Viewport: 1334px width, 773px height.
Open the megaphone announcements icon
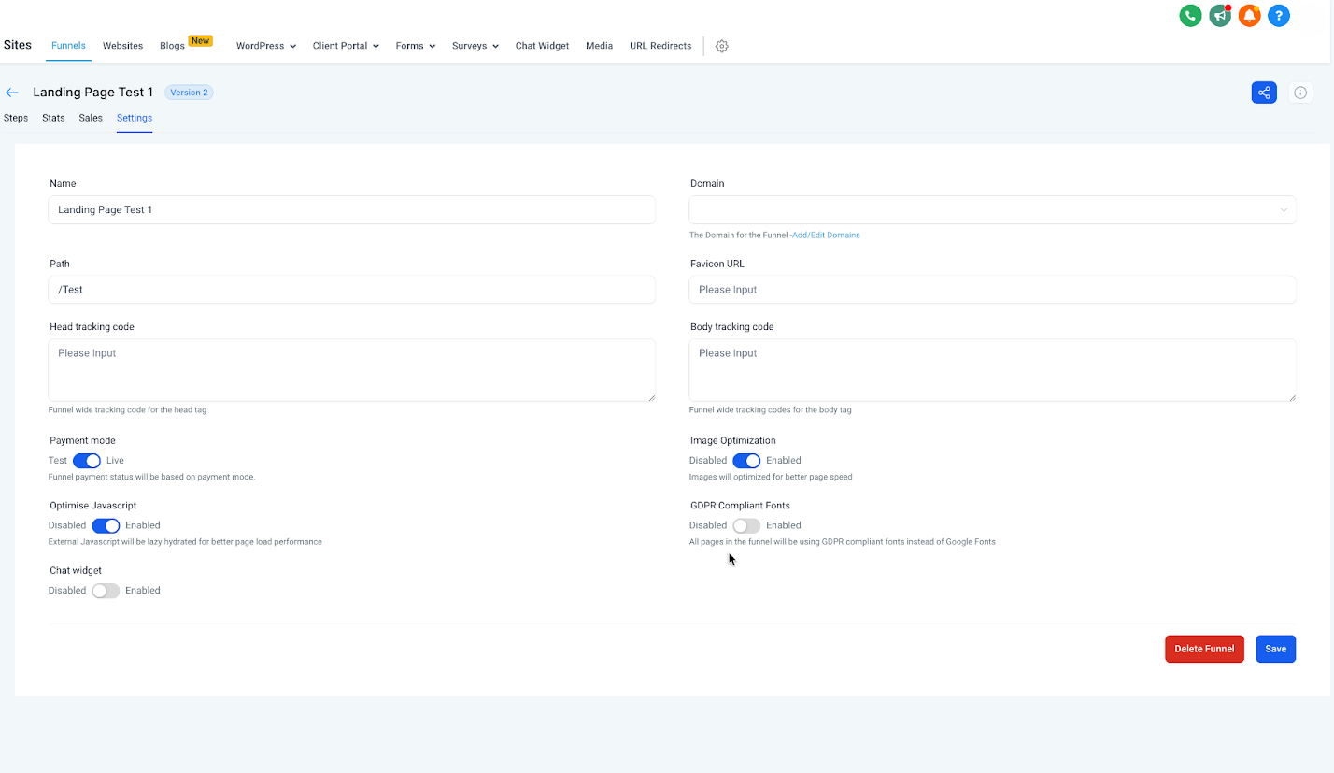click(1219, 15)
